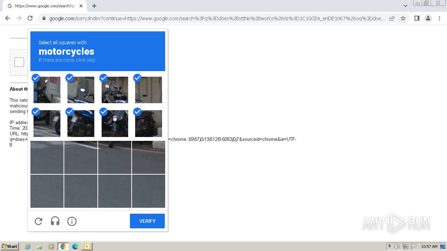Deselect blue motorcycle tile in second row

(81, 123)
